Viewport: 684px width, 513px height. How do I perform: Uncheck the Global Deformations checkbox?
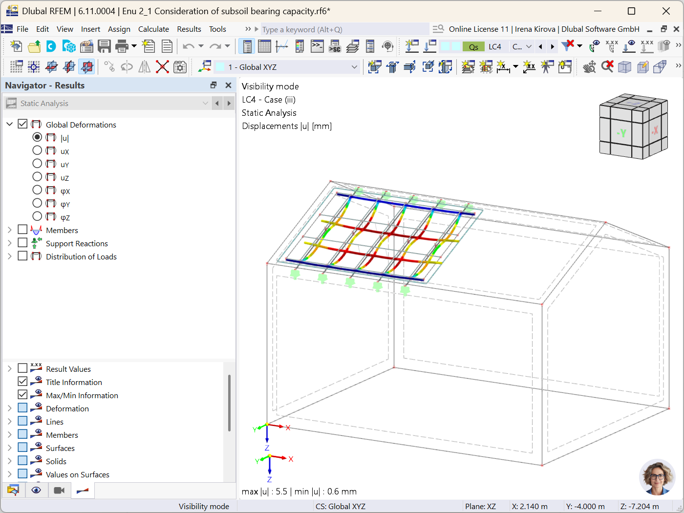click(x=22, y=124)
